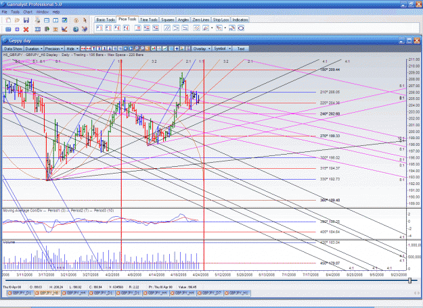
Task: Click the Thu 10 Apr 08 date in status bar
Action: pyautogui.click(x=12, y=287)
